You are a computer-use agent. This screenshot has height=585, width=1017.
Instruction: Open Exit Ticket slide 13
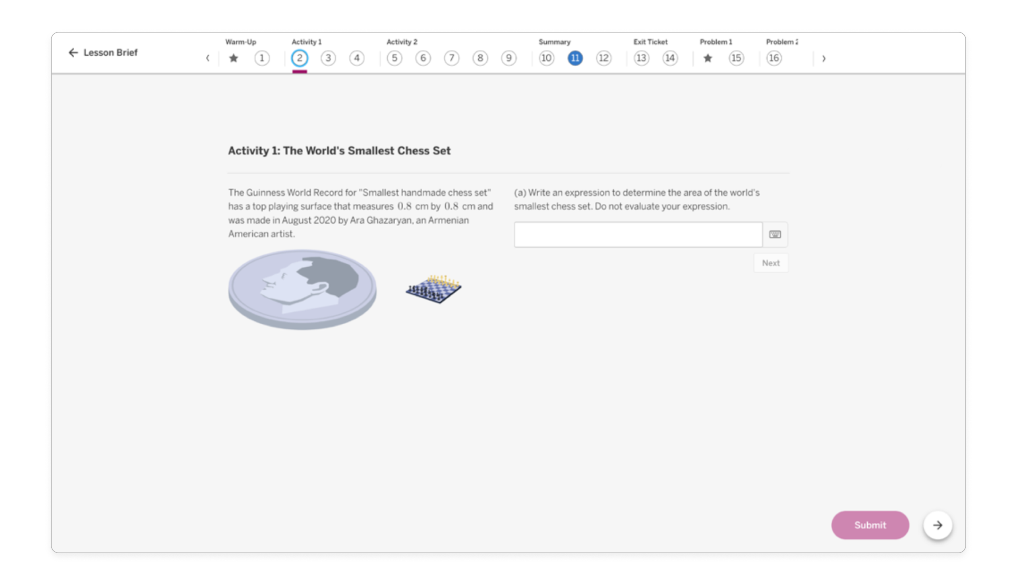click(x=642, y=58)
